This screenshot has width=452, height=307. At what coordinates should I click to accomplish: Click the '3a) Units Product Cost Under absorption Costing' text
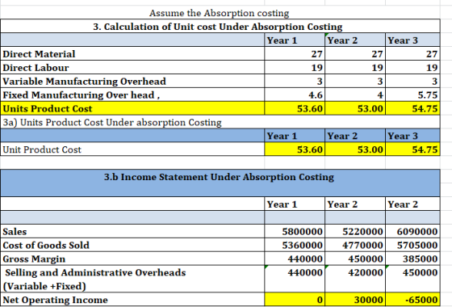[x=112, y=122]
